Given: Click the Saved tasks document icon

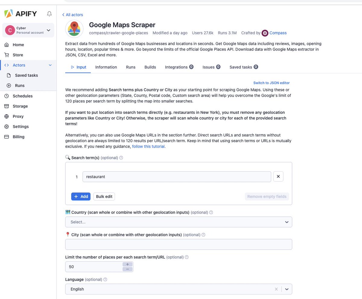Looking at the screenshot, I should point(9,75).
